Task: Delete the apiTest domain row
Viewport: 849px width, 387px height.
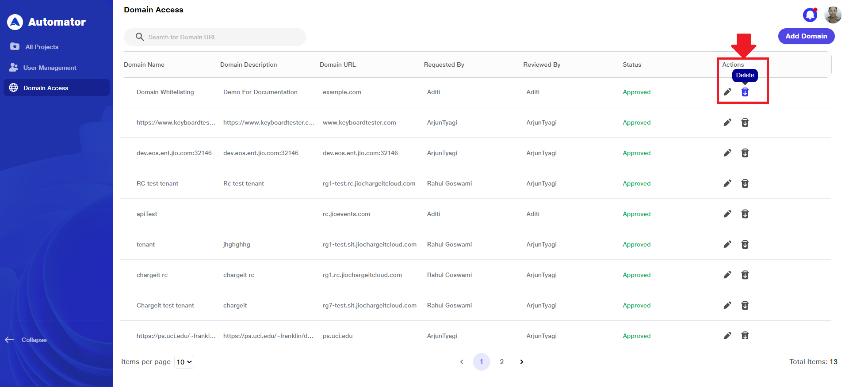Action: click(x=745, y=214)
